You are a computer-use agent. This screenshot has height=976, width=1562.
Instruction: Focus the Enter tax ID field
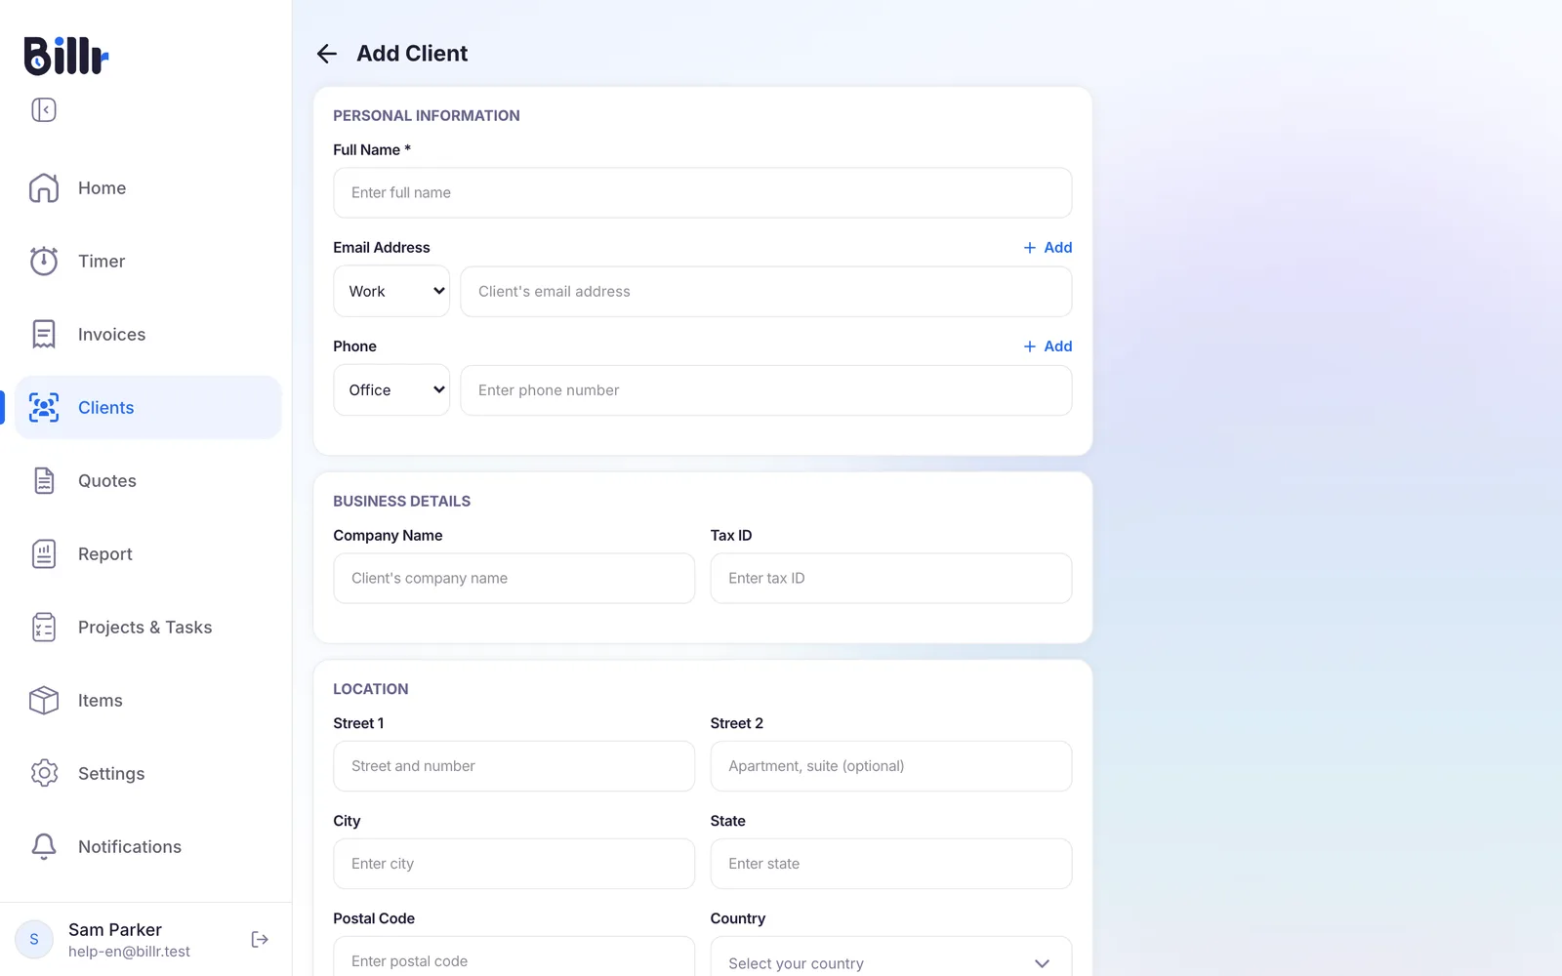(x=891, y=579)
